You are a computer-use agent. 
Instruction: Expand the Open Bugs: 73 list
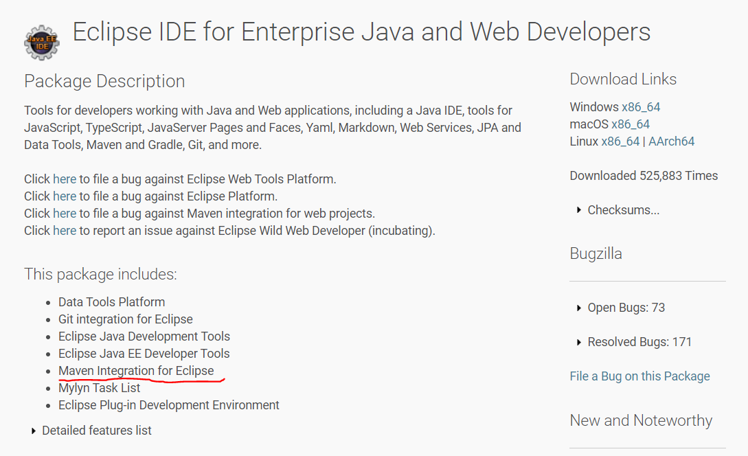pos(621,308)
